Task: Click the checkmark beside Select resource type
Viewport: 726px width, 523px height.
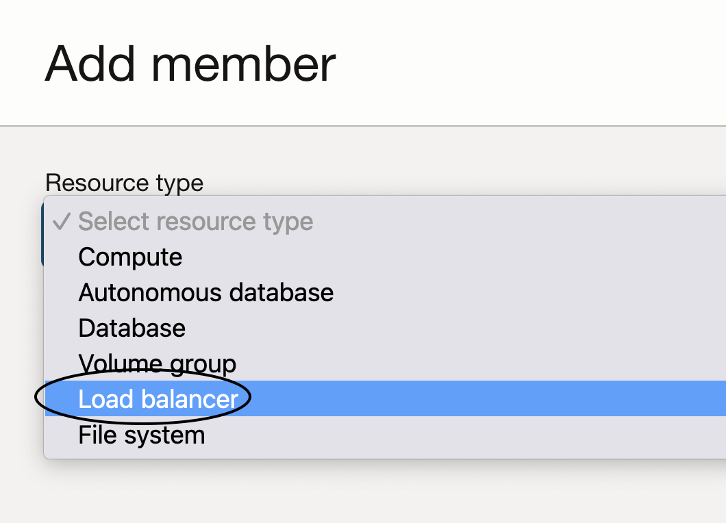Action: [62, 222]
